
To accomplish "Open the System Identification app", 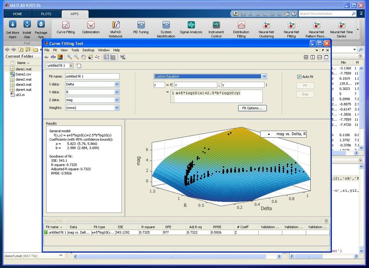I will (x=166, y=29).
